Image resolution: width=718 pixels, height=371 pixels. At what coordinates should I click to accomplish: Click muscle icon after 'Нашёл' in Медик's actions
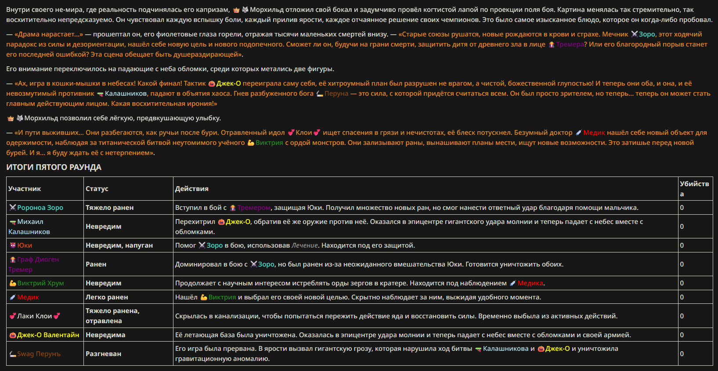point(204,297)
